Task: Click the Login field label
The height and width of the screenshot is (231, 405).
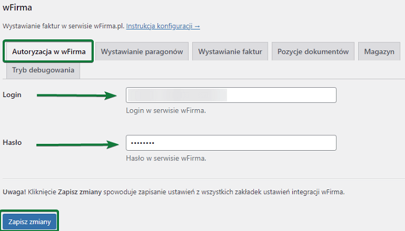Action: tap(12, 95)
